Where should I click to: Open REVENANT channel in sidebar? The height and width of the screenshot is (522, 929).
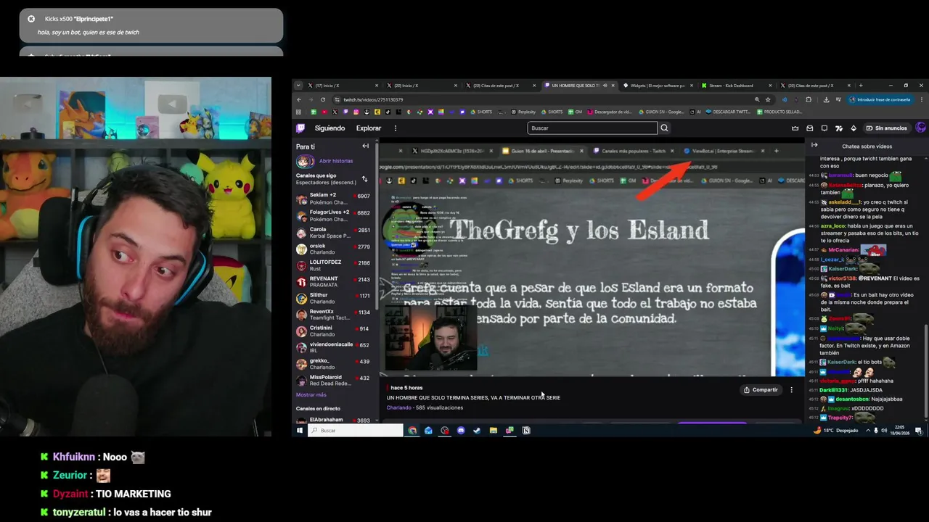point(335,281)
